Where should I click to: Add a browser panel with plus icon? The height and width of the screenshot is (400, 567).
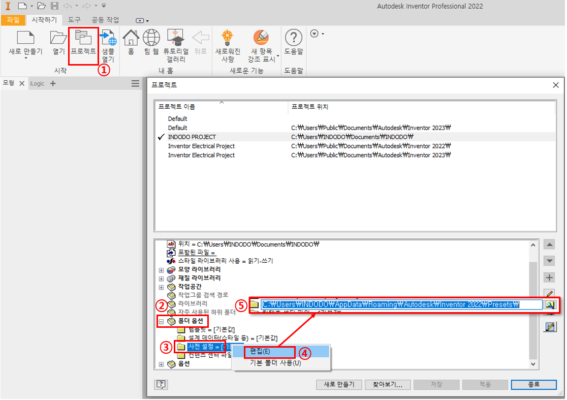click(x=53, y=83)
